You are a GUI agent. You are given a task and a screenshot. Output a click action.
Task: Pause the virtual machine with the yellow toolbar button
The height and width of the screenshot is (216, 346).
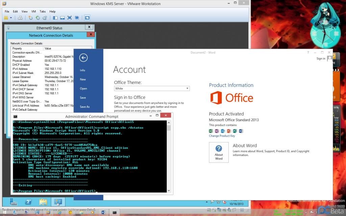[x=6, y=18]
